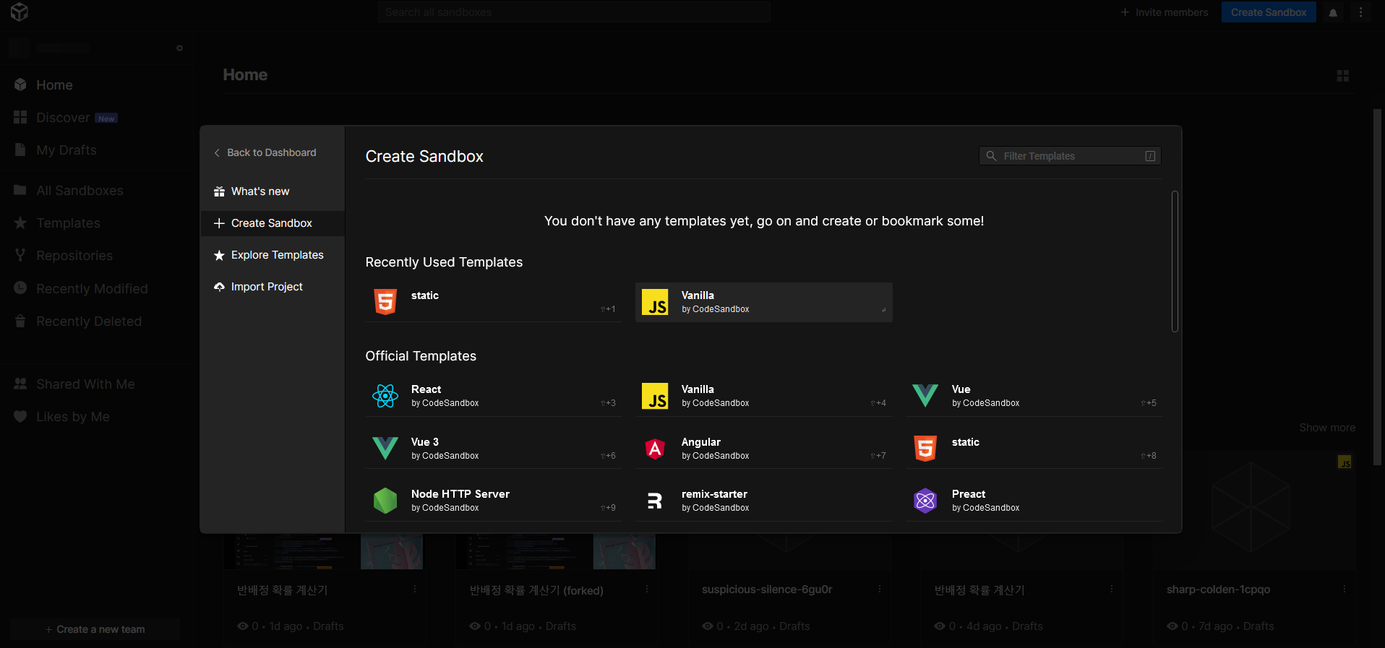Click the workspace switcher gear icon
Viewport: 1385px width, 648px height.
click(179, 48)
